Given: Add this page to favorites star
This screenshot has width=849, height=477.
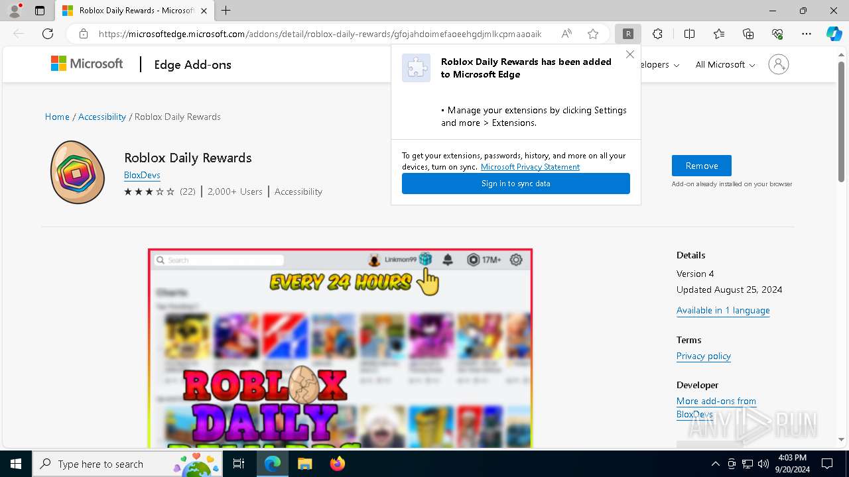Looking at the screenshot, I should [593, 34].
